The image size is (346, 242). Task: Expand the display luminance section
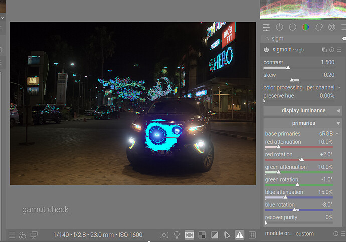pos(303,111)
